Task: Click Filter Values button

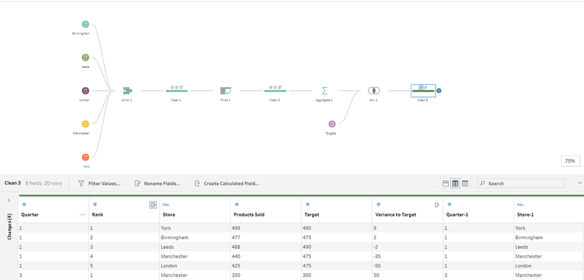Action: (x=99, y=183)
